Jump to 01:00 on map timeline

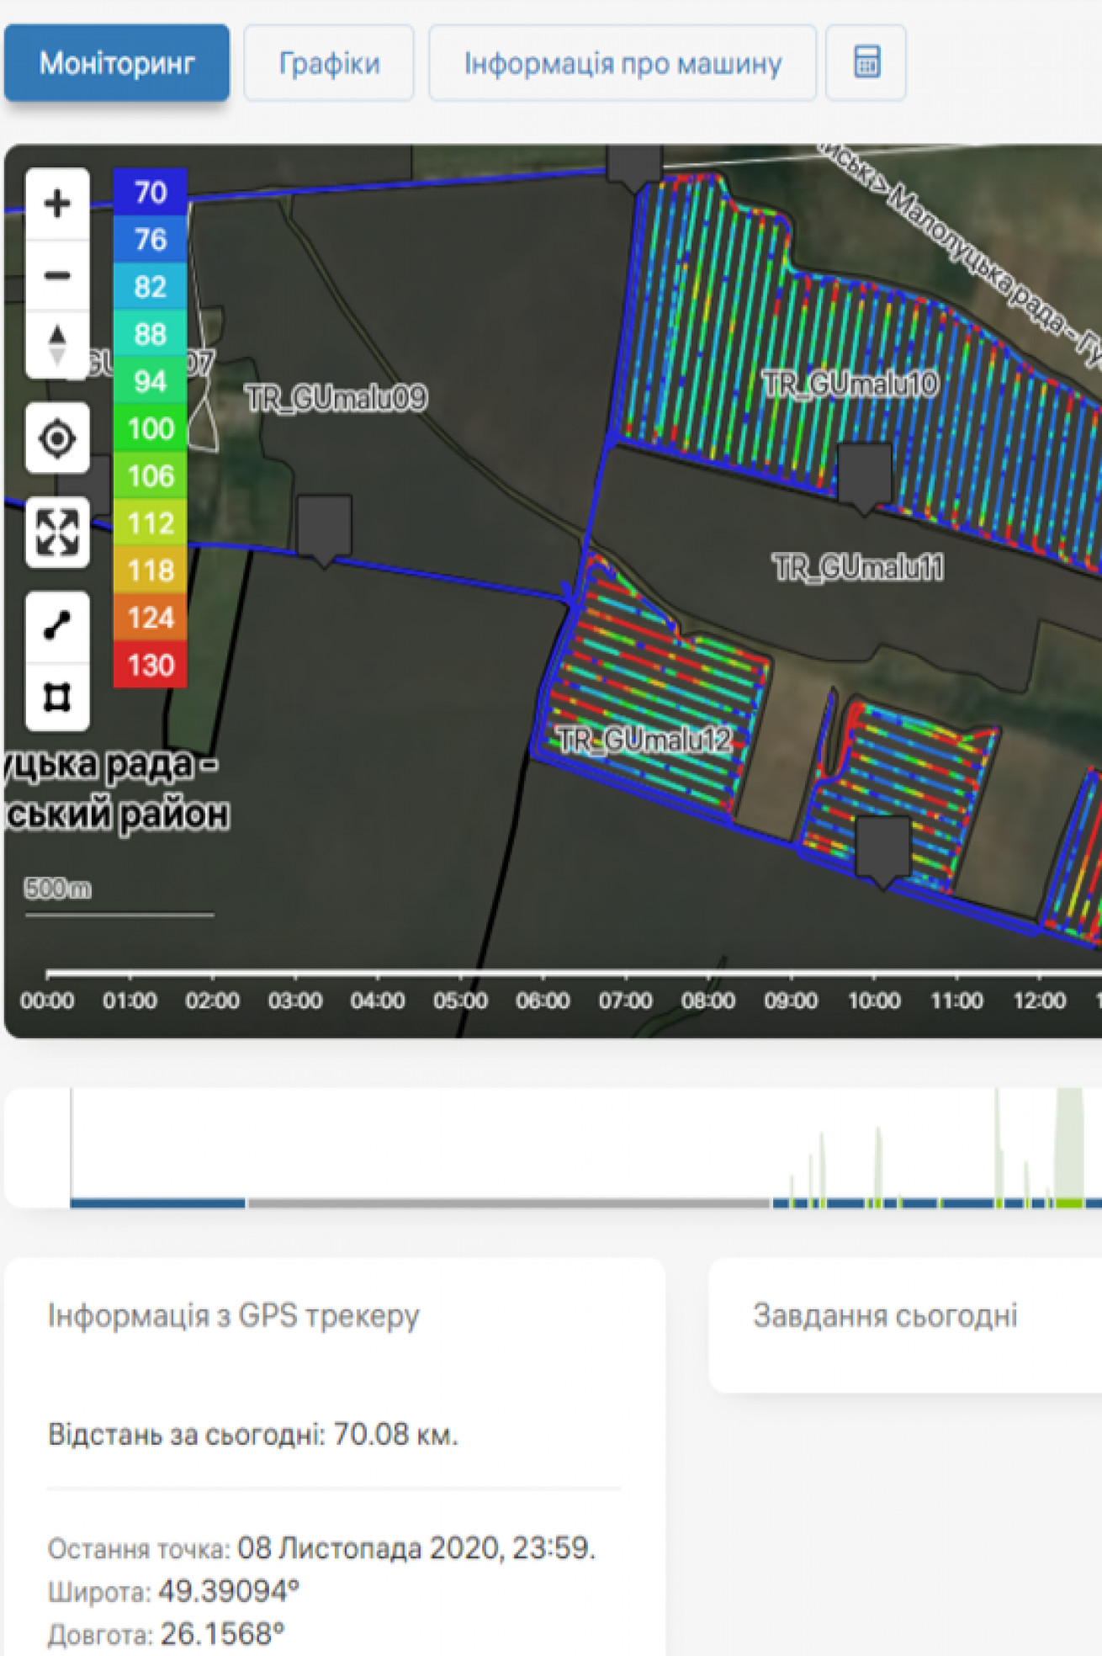130,1000
